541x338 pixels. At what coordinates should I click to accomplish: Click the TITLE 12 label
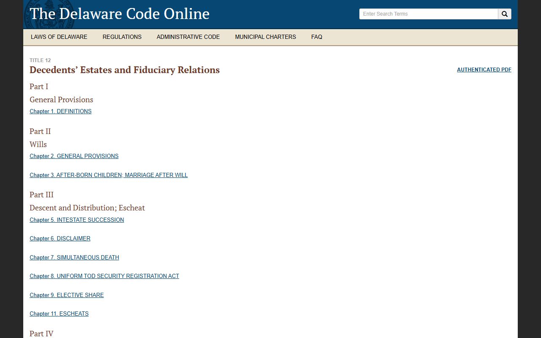[x=40, y=60]
